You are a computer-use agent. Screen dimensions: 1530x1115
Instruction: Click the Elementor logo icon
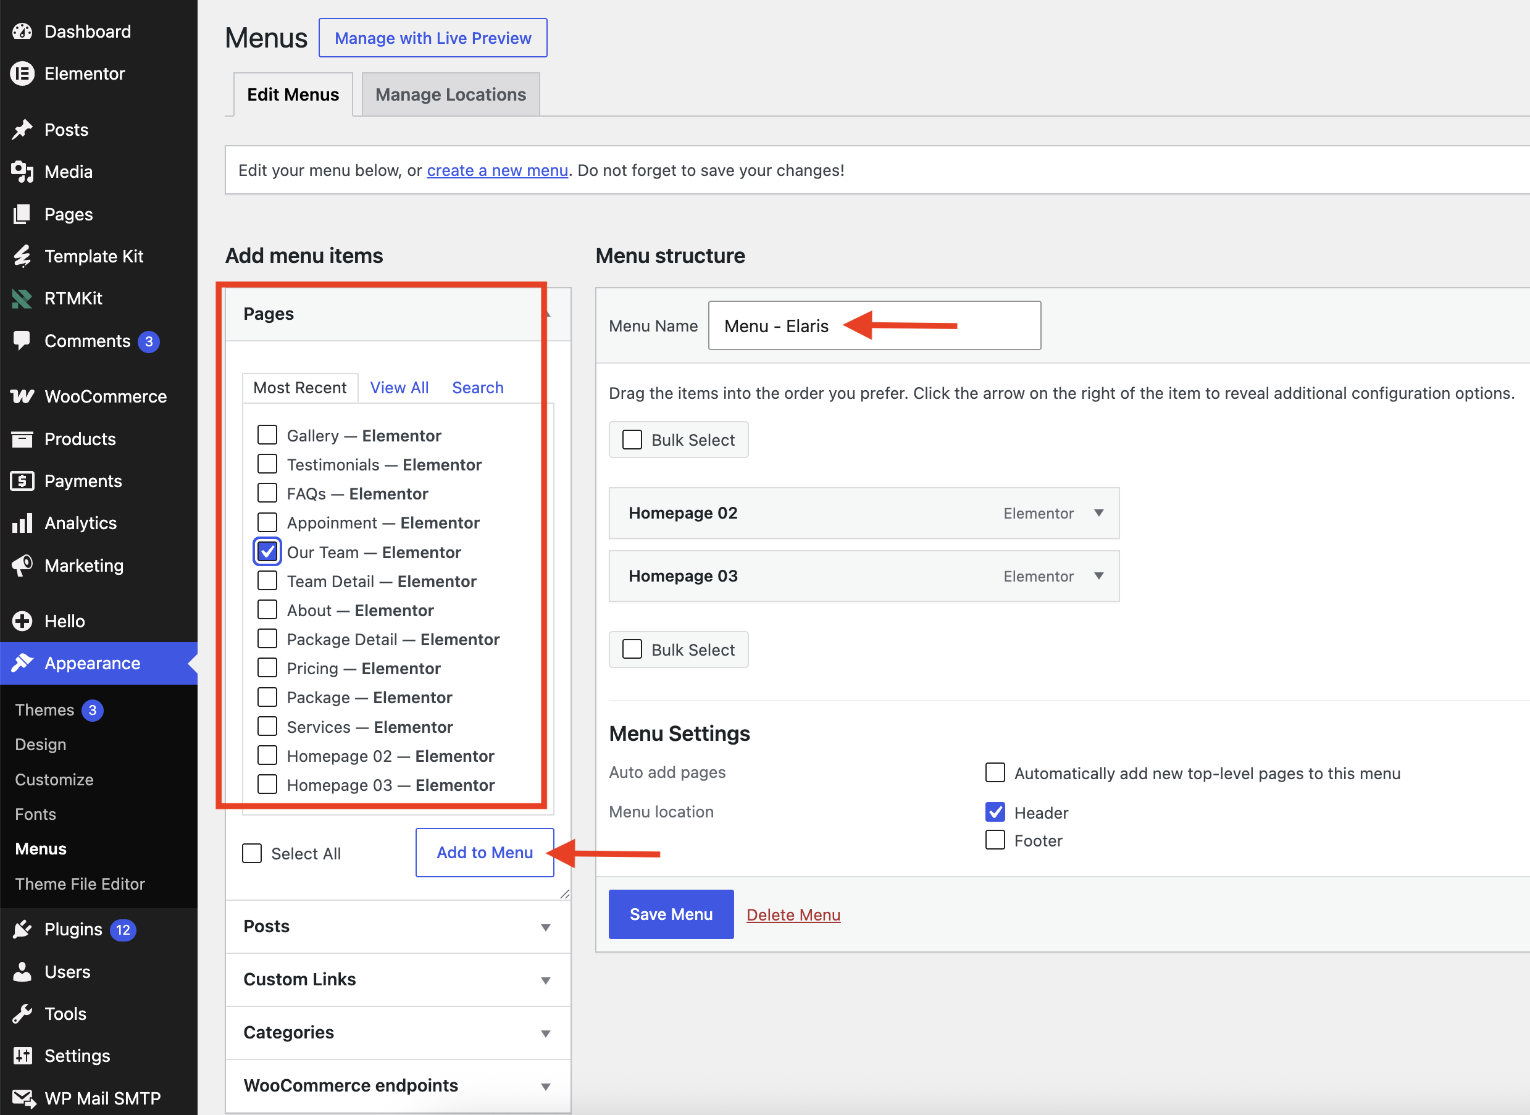point(22,73)
